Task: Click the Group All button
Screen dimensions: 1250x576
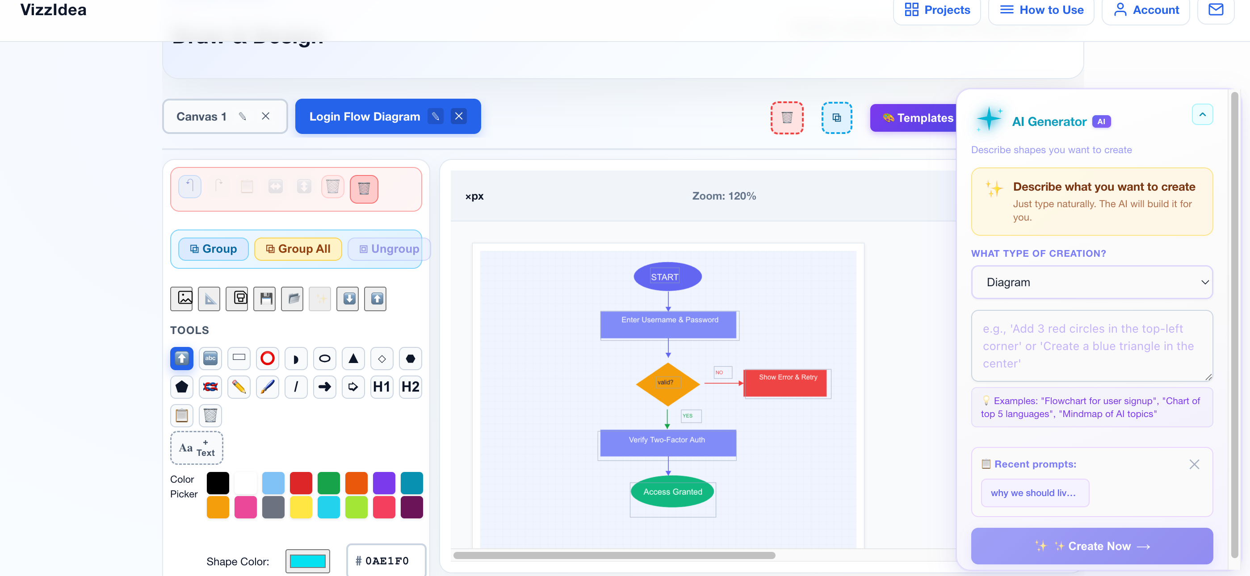Action: [298, 249]
